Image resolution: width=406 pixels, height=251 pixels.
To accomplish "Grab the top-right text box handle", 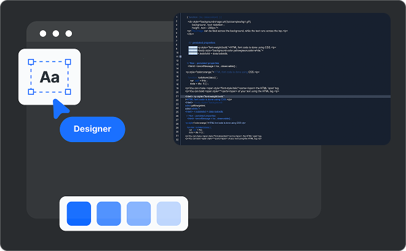I will tap(68, 62).
